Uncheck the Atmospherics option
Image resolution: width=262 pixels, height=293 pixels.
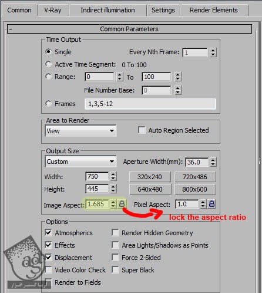point(48,233)
